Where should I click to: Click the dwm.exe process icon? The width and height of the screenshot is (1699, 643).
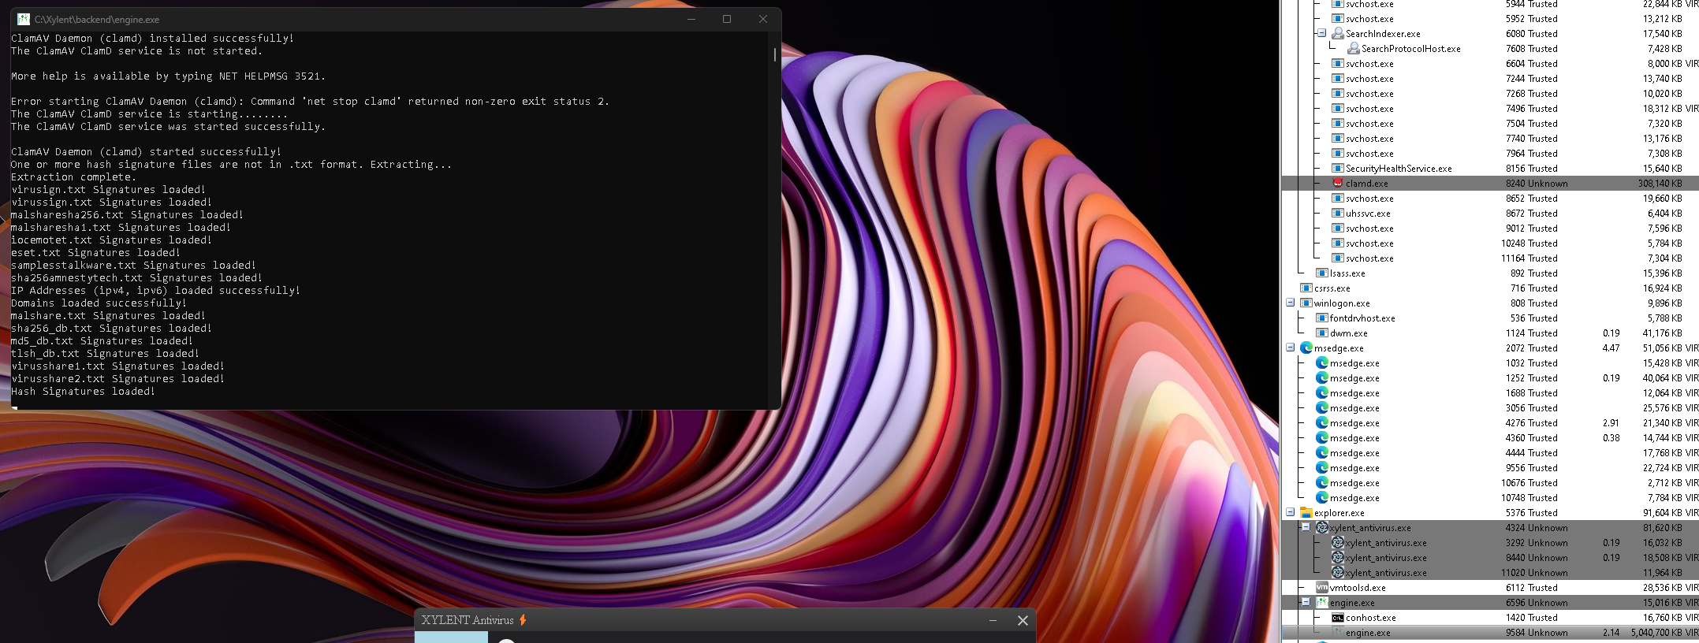tap(1322, 333)
